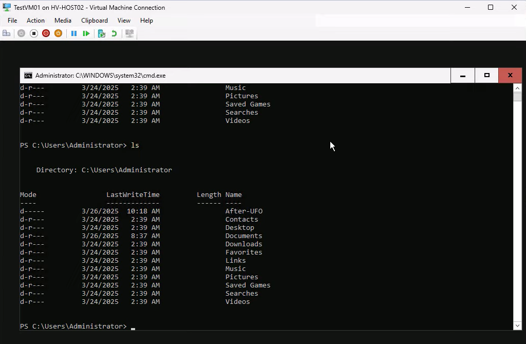Send Ctrl+Alt+Delete using the keyboard icon
This screenshot has height=344, width=526.
click(x=6, y=33)
